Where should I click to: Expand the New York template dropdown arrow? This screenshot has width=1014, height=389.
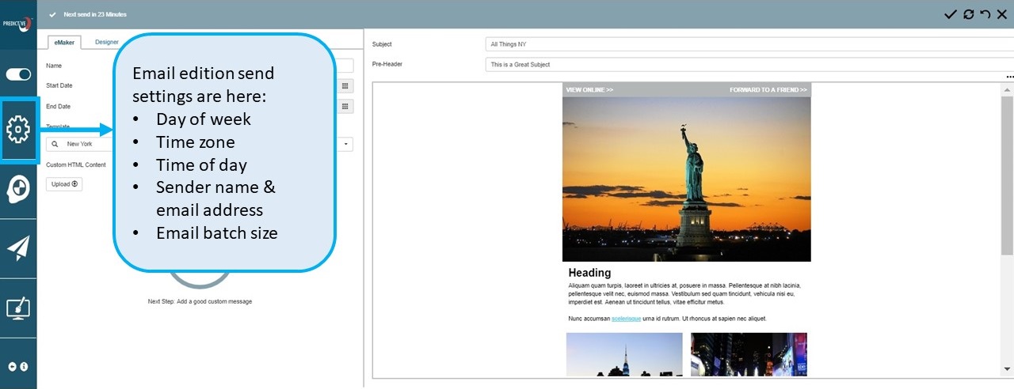pyautogui.click(x=347, y=144)
